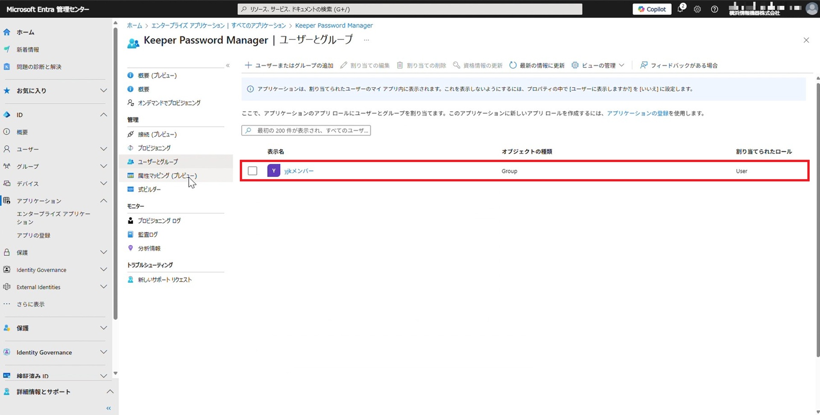
Task: Expand the お気に入り section
Action: (x=103, y=90)
